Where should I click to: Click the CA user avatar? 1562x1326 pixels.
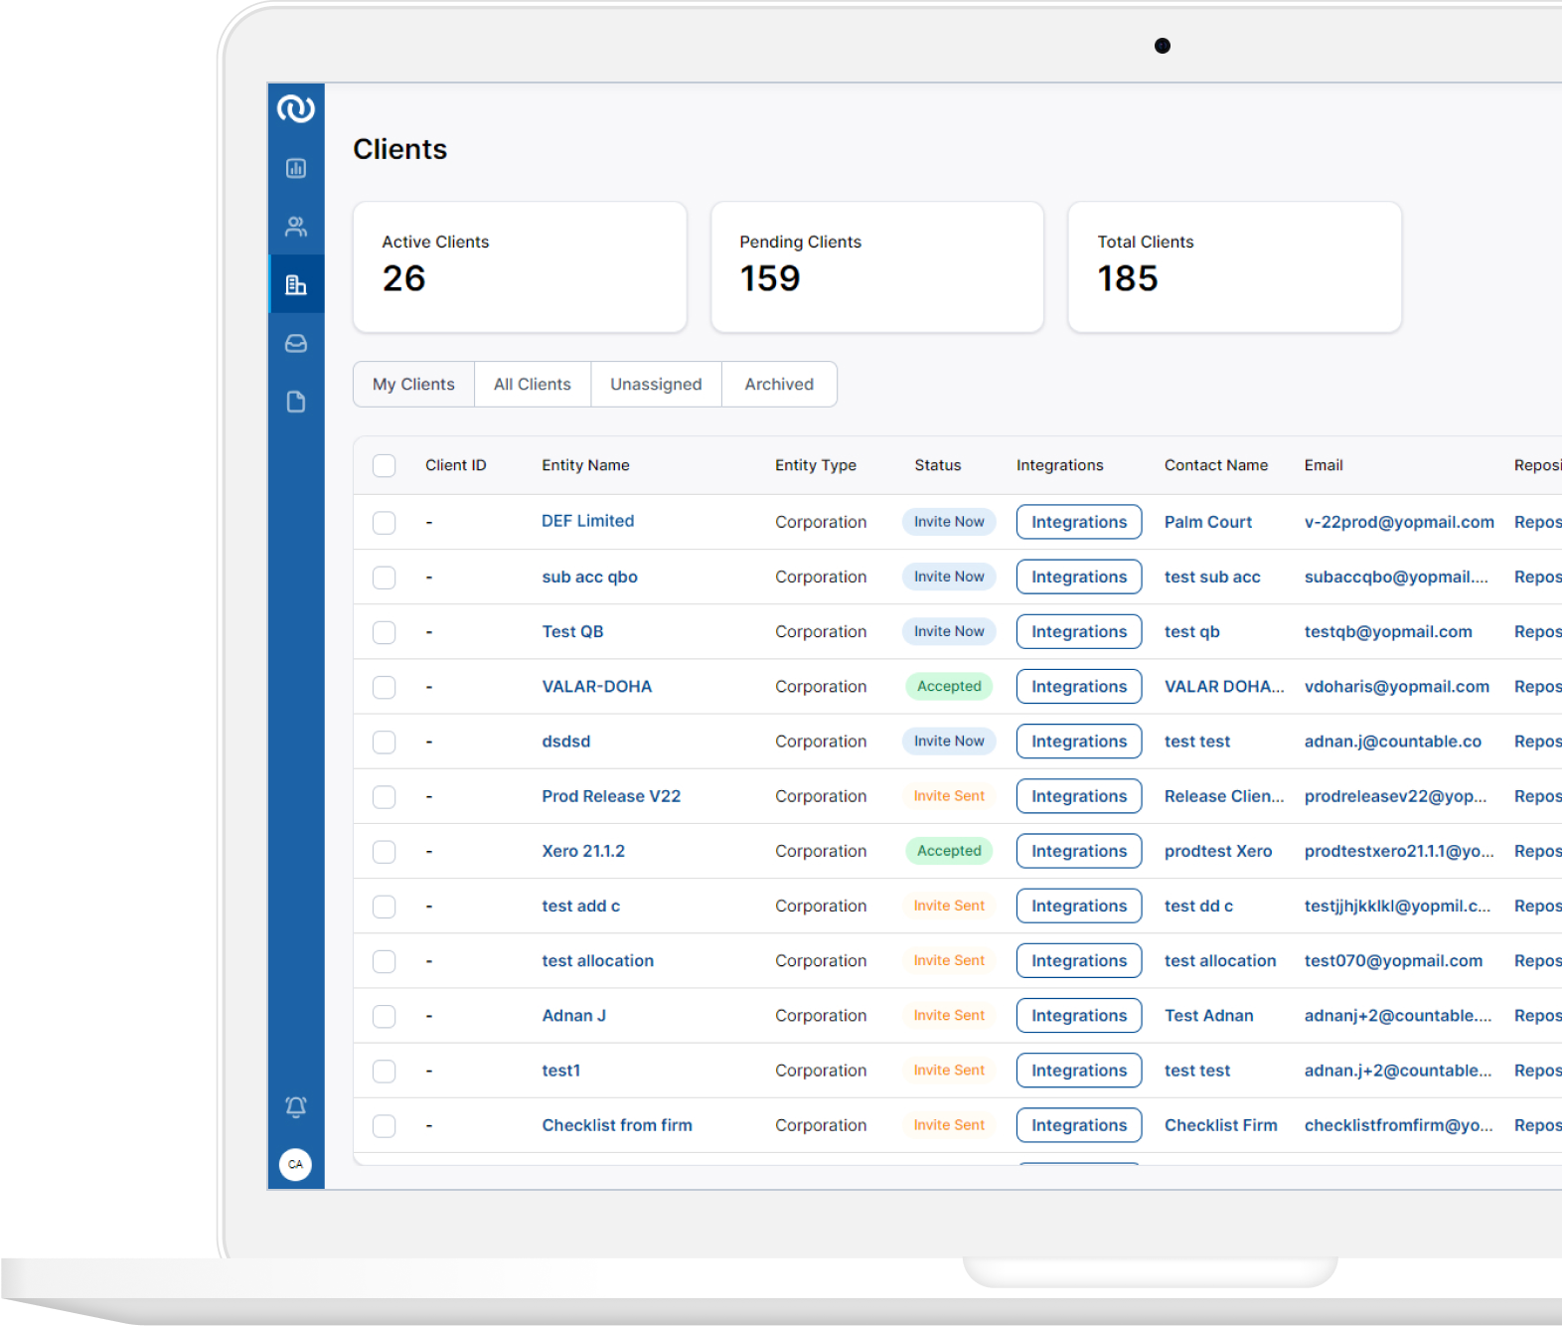[x=296, y=1164]
